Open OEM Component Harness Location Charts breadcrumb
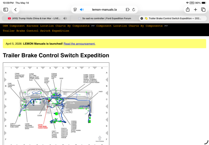The height and width of the screenshot is (145, 209). (x=46, y=26)
